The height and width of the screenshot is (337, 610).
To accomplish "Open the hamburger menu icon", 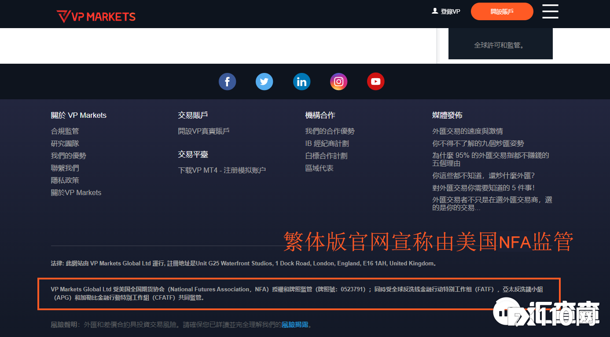I will coord(550,11).
